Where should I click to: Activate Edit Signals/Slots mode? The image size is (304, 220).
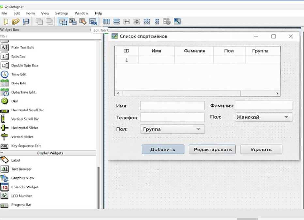tap(73, 22)
